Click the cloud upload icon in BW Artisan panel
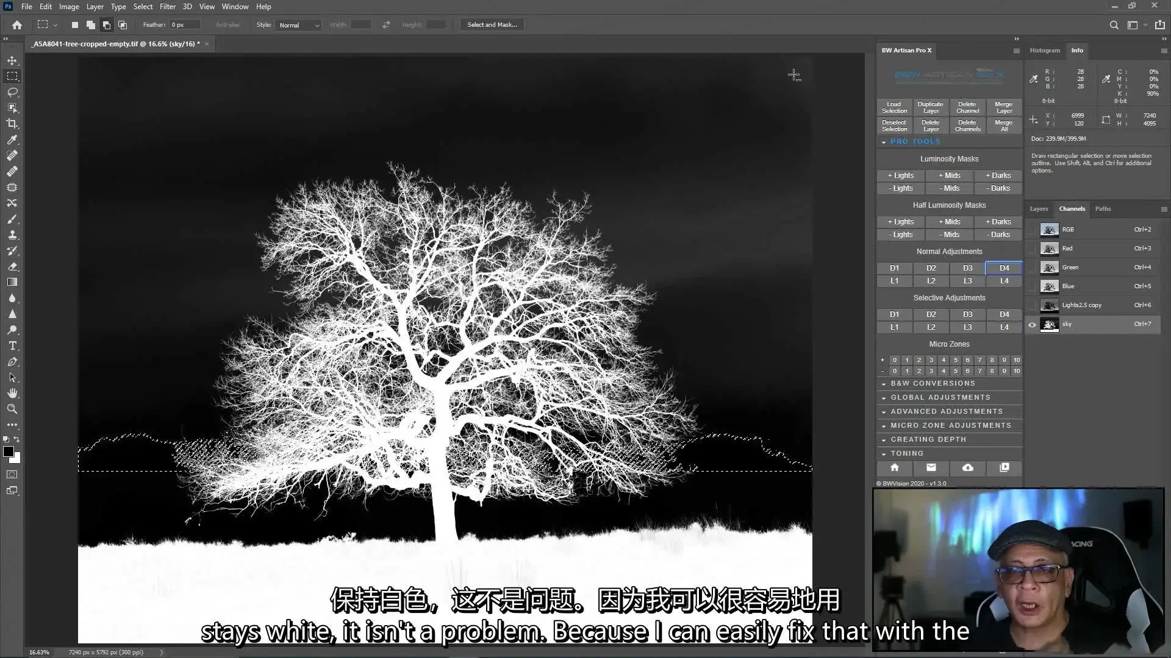1171x658 pixels. [x=968, y=467]
